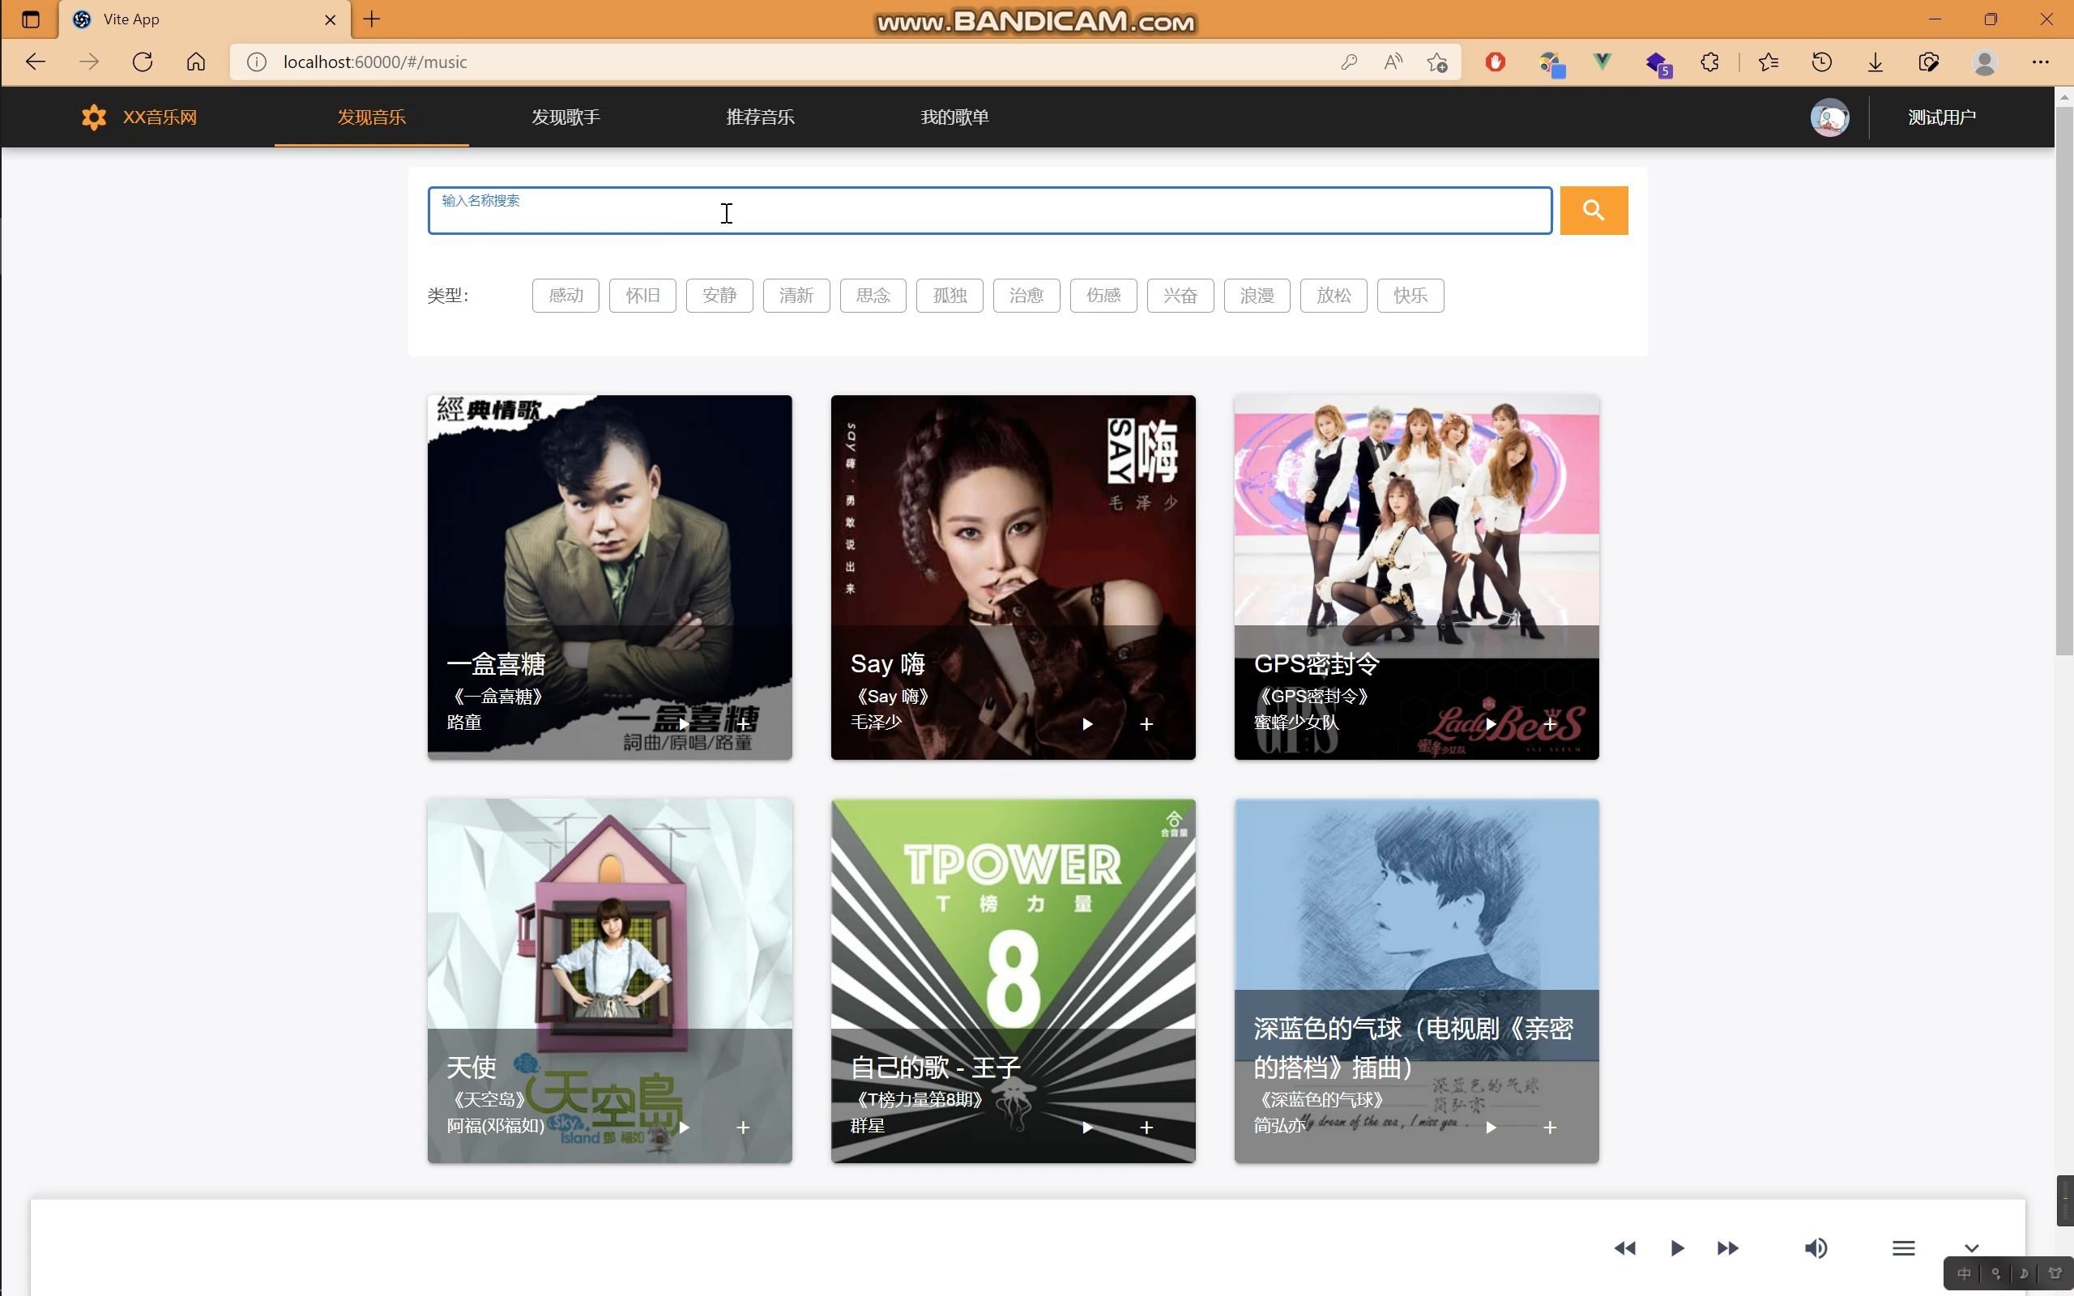2074x1296 pixels.
Task: Filter by 感动 type tag
Action: click(565, 296)
